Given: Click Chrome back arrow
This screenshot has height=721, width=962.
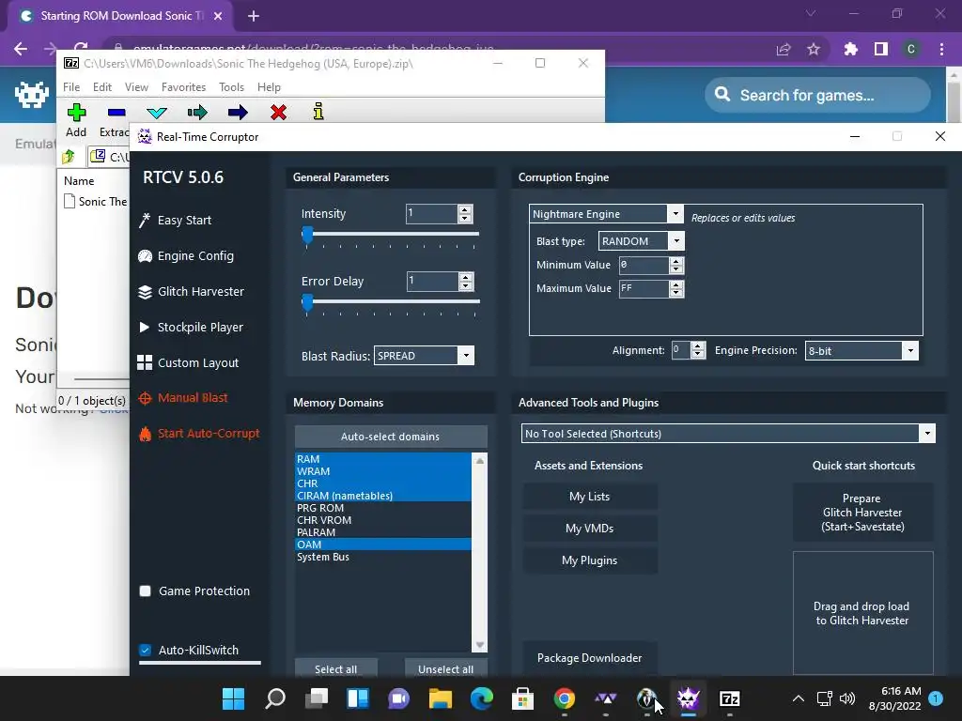Looking at the screenshot, I should coord(21,49).
